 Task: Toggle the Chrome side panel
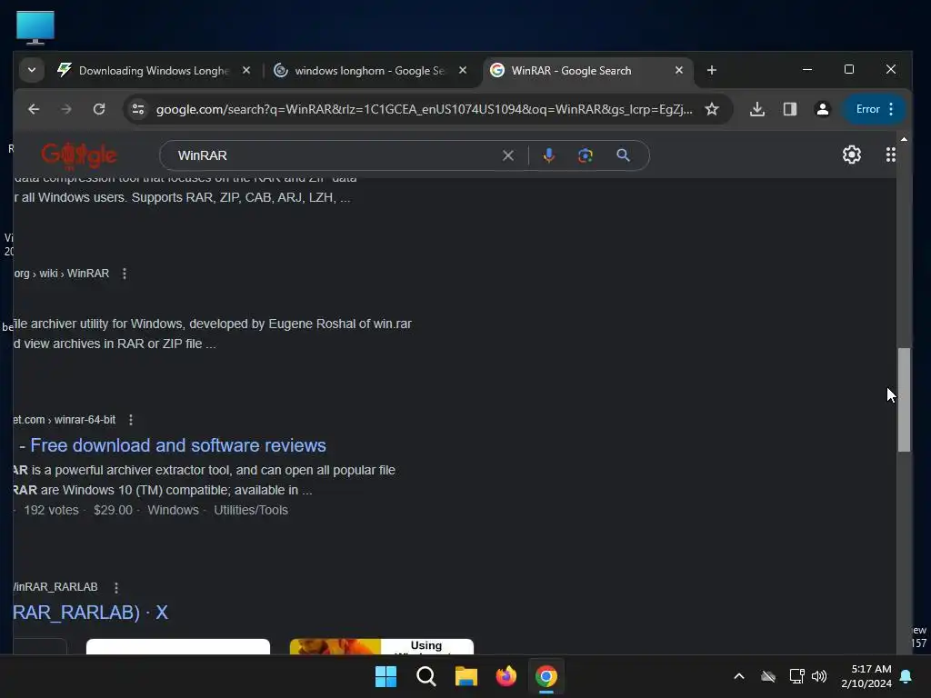790,109
